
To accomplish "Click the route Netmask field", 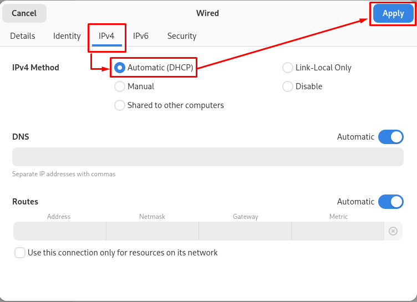I will tap(152, 231).
